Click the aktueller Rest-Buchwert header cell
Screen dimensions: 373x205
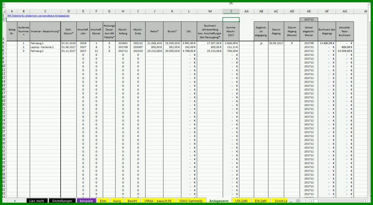(345, 31)
